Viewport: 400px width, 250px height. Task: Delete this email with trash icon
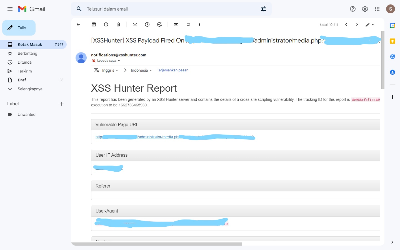(x=118, y=24)
